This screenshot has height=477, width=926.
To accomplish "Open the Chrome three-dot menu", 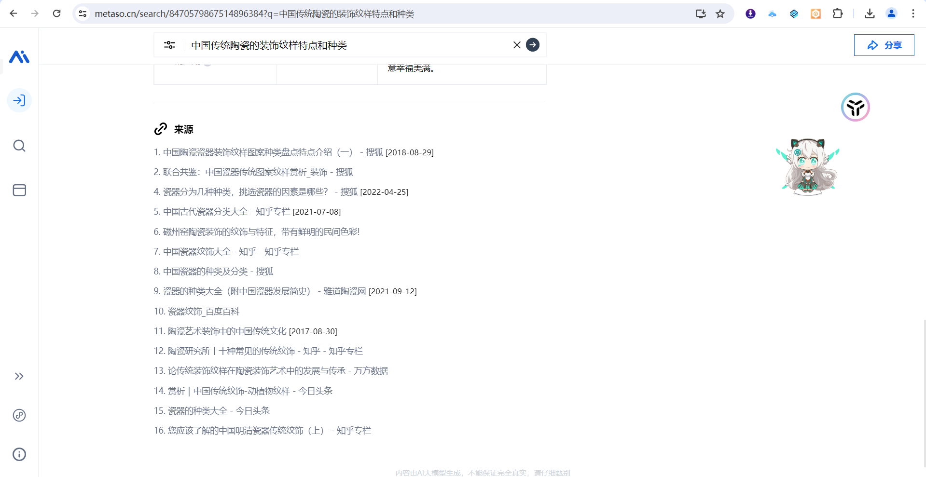I will [x=913, y=14].
